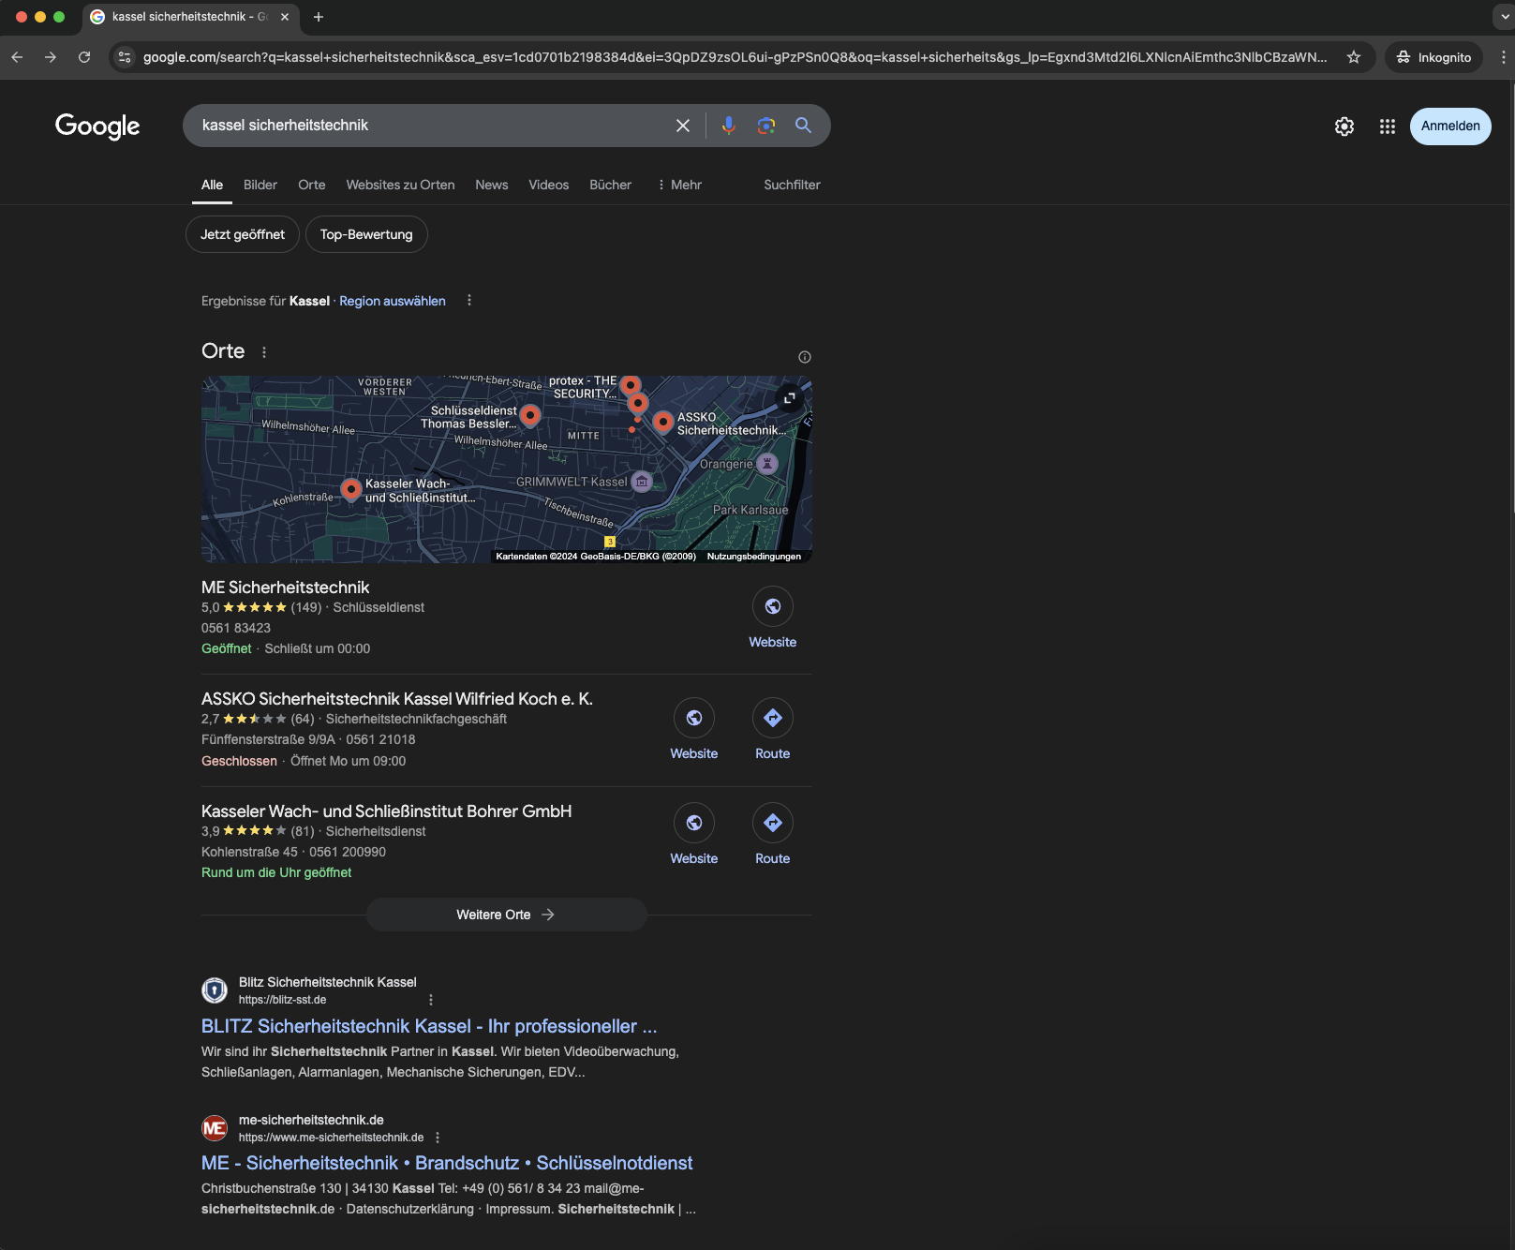Click Schlüsseldienst Thomas Bessler map pin
Screen dimensions: 1515x1250
coord(530,415)
